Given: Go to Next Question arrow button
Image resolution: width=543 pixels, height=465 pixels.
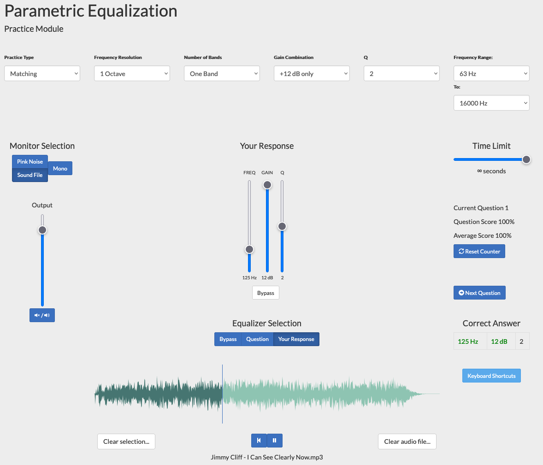Looking at the screenshot, I should click(x=479, y=293).
